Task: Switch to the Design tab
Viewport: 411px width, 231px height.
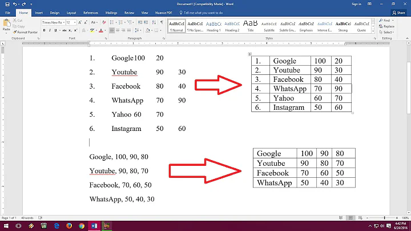Action: 55,13
